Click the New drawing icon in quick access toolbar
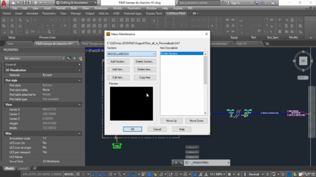 pyautogui.click(x=13, y=3)
